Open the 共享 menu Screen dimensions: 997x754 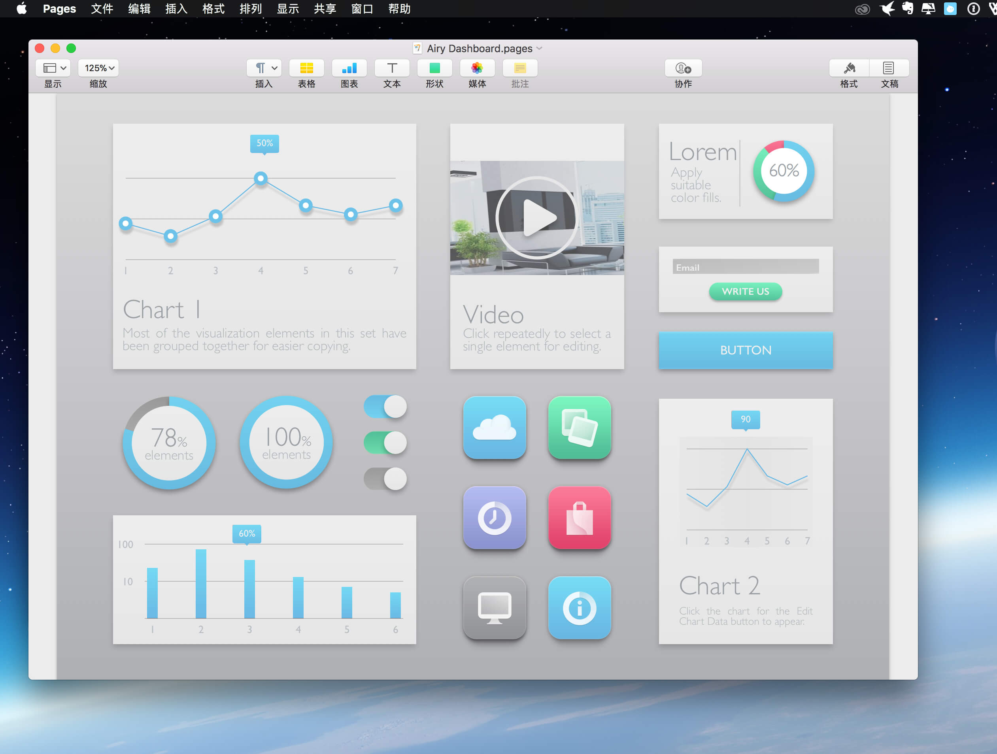click(325, 9)
